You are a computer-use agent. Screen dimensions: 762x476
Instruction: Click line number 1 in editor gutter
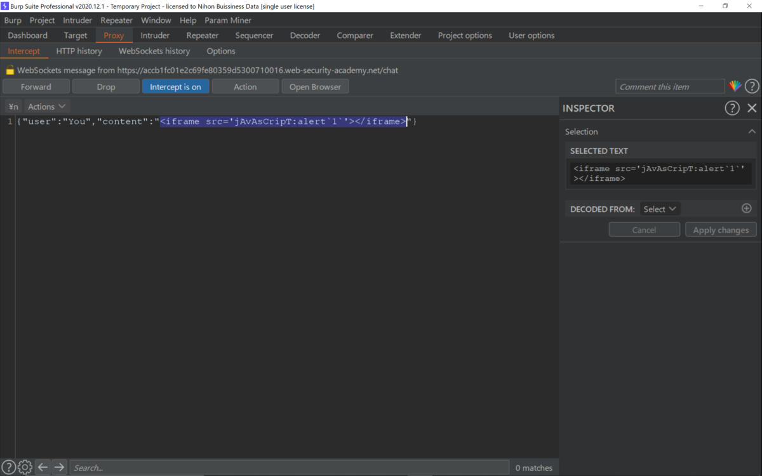[x=10, y=121]
